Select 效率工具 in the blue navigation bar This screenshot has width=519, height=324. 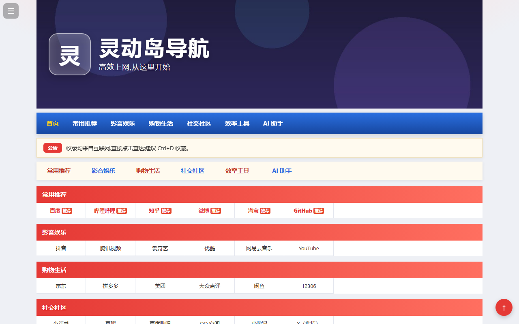click(237, 123)
